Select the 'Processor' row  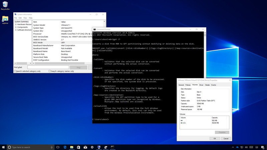click(62, 34)
